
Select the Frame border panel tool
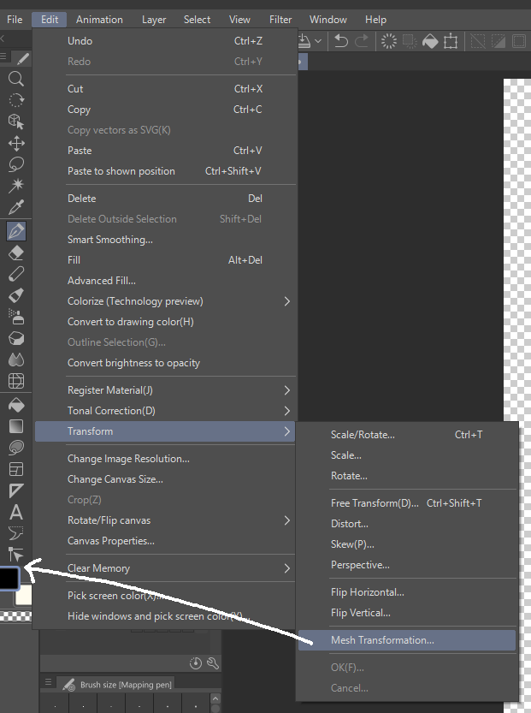pyautogui.click(x=16, y=469)
